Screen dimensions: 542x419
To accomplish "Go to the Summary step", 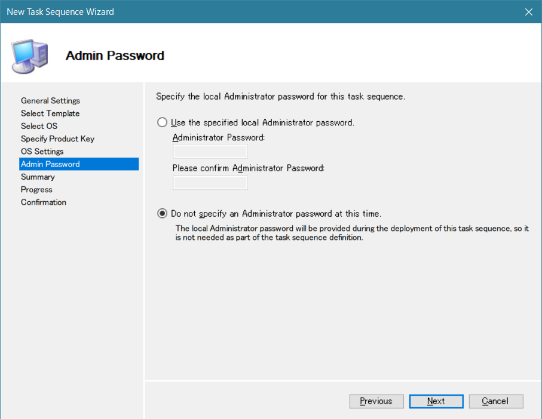I will (x=38, y=177).
